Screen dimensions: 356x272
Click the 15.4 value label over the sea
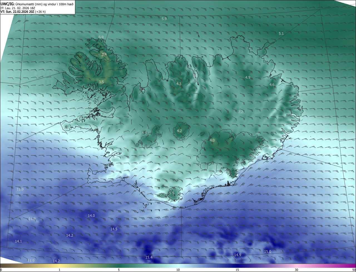pos(149,257)
